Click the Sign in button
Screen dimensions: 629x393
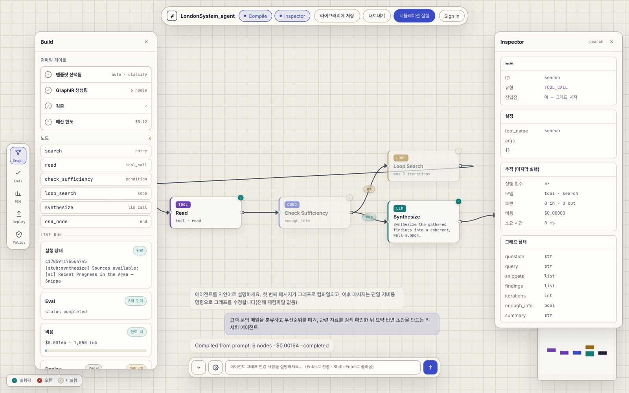[x=452, y=16]
